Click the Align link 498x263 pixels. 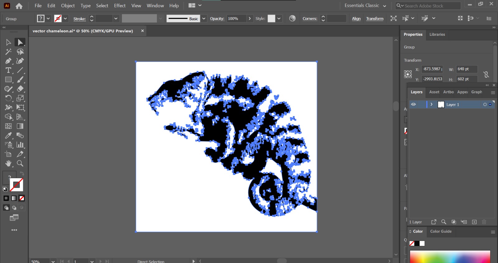tap(356, 19)
